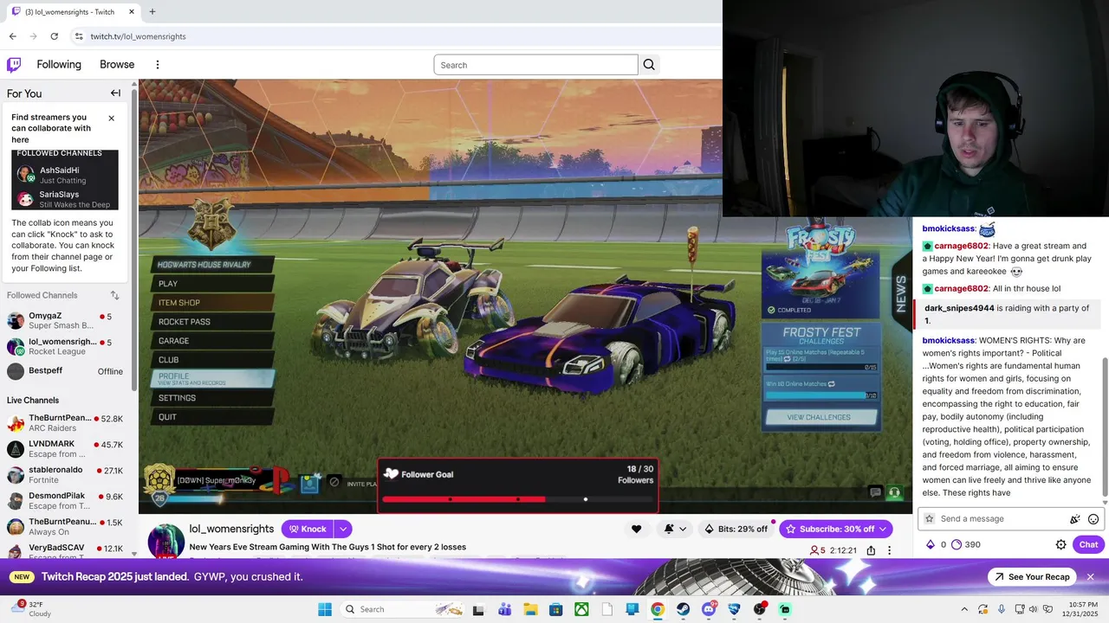This screenshot has width=1109, height=623.
Task: Click the Bits: 29% off button
Action: tap(736, 529)
